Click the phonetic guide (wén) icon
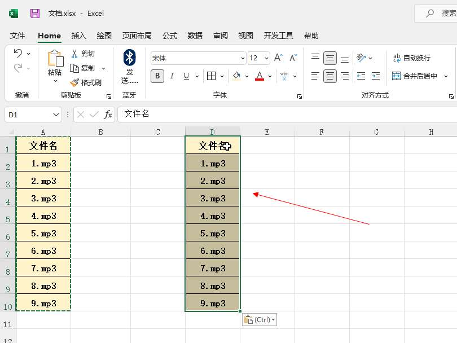Image resolution: width=457 pixels, height=343 pixels. tap(284, 76)
